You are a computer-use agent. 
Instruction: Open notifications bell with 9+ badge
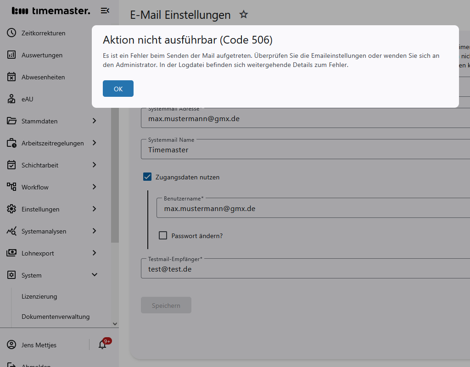pyautogui.click(x=102, y=345)
